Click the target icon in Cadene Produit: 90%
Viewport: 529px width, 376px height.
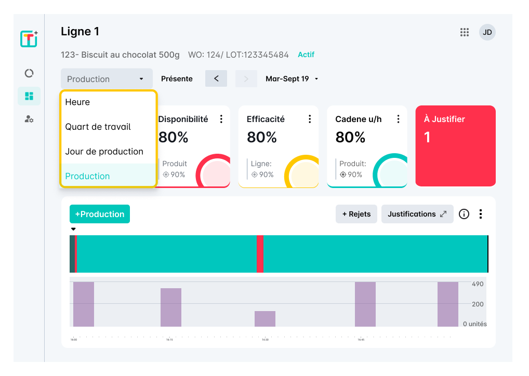[343, 174]
